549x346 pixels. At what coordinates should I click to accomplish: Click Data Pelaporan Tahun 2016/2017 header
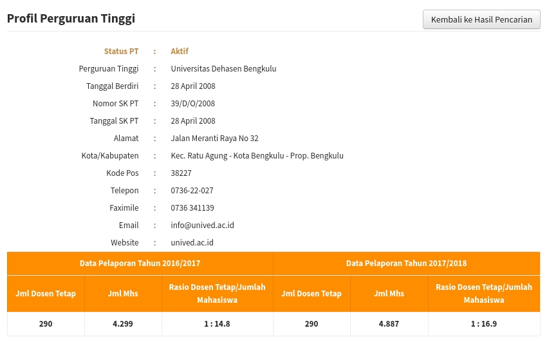[140, 264]
